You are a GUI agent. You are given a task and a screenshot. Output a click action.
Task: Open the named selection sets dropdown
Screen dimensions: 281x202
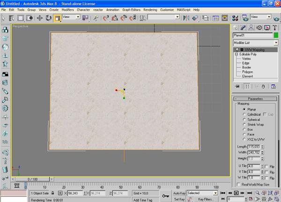(177, 17)
